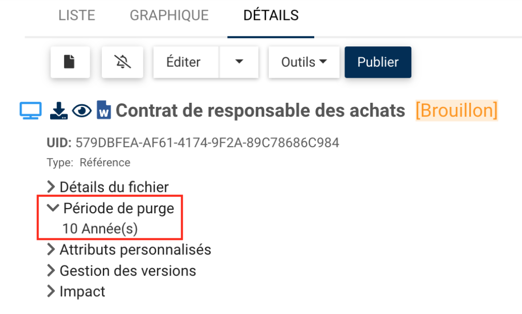Click the Publier button
Screen dimensions: 522x314
378,62
